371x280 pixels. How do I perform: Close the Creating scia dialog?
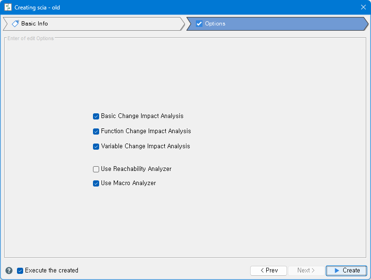click(363, 8)
